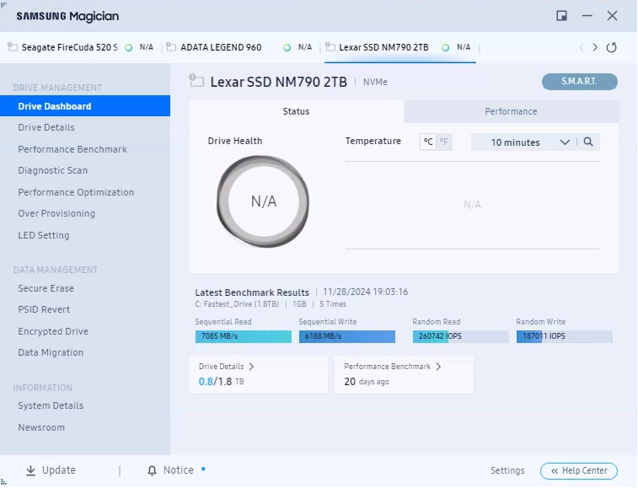Click the Latest Benchmark Results heading
This screenshot has width=638, height=488.
[x=252, y=292]
